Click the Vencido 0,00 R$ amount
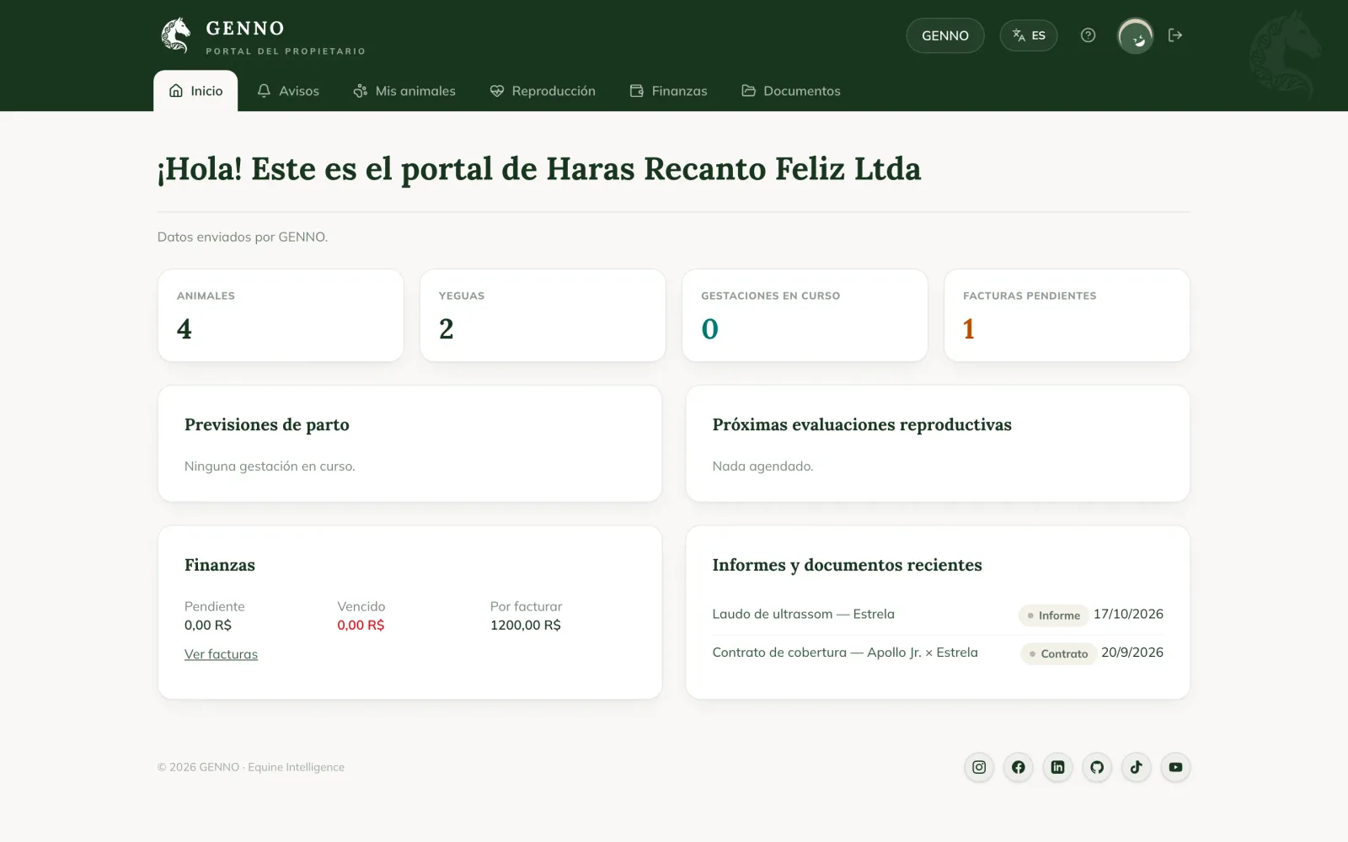Viewport: 1348px width, 842px height. pos(361,625)
